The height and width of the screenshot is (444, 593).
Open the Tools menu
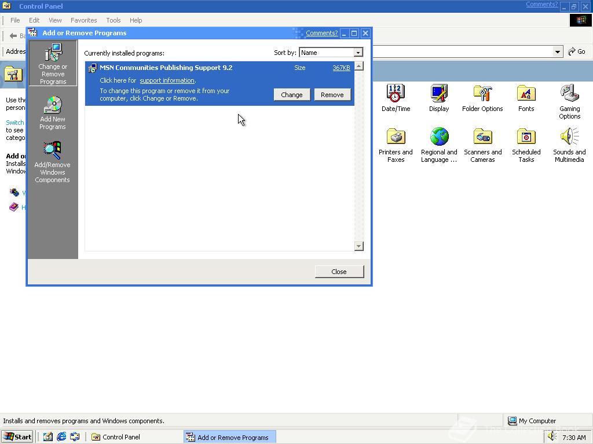[x=113, y=20]
